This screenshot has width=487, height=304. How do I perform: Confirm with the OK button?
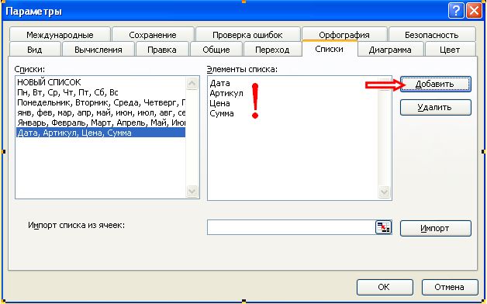(385, 287)
